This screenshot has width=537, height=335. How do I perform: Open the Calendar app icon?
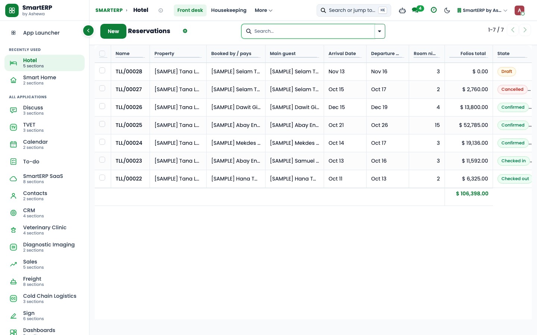click(13, 144)
